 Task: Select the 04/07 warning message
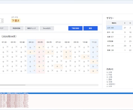pyautogui.click(x=14, y=107)
